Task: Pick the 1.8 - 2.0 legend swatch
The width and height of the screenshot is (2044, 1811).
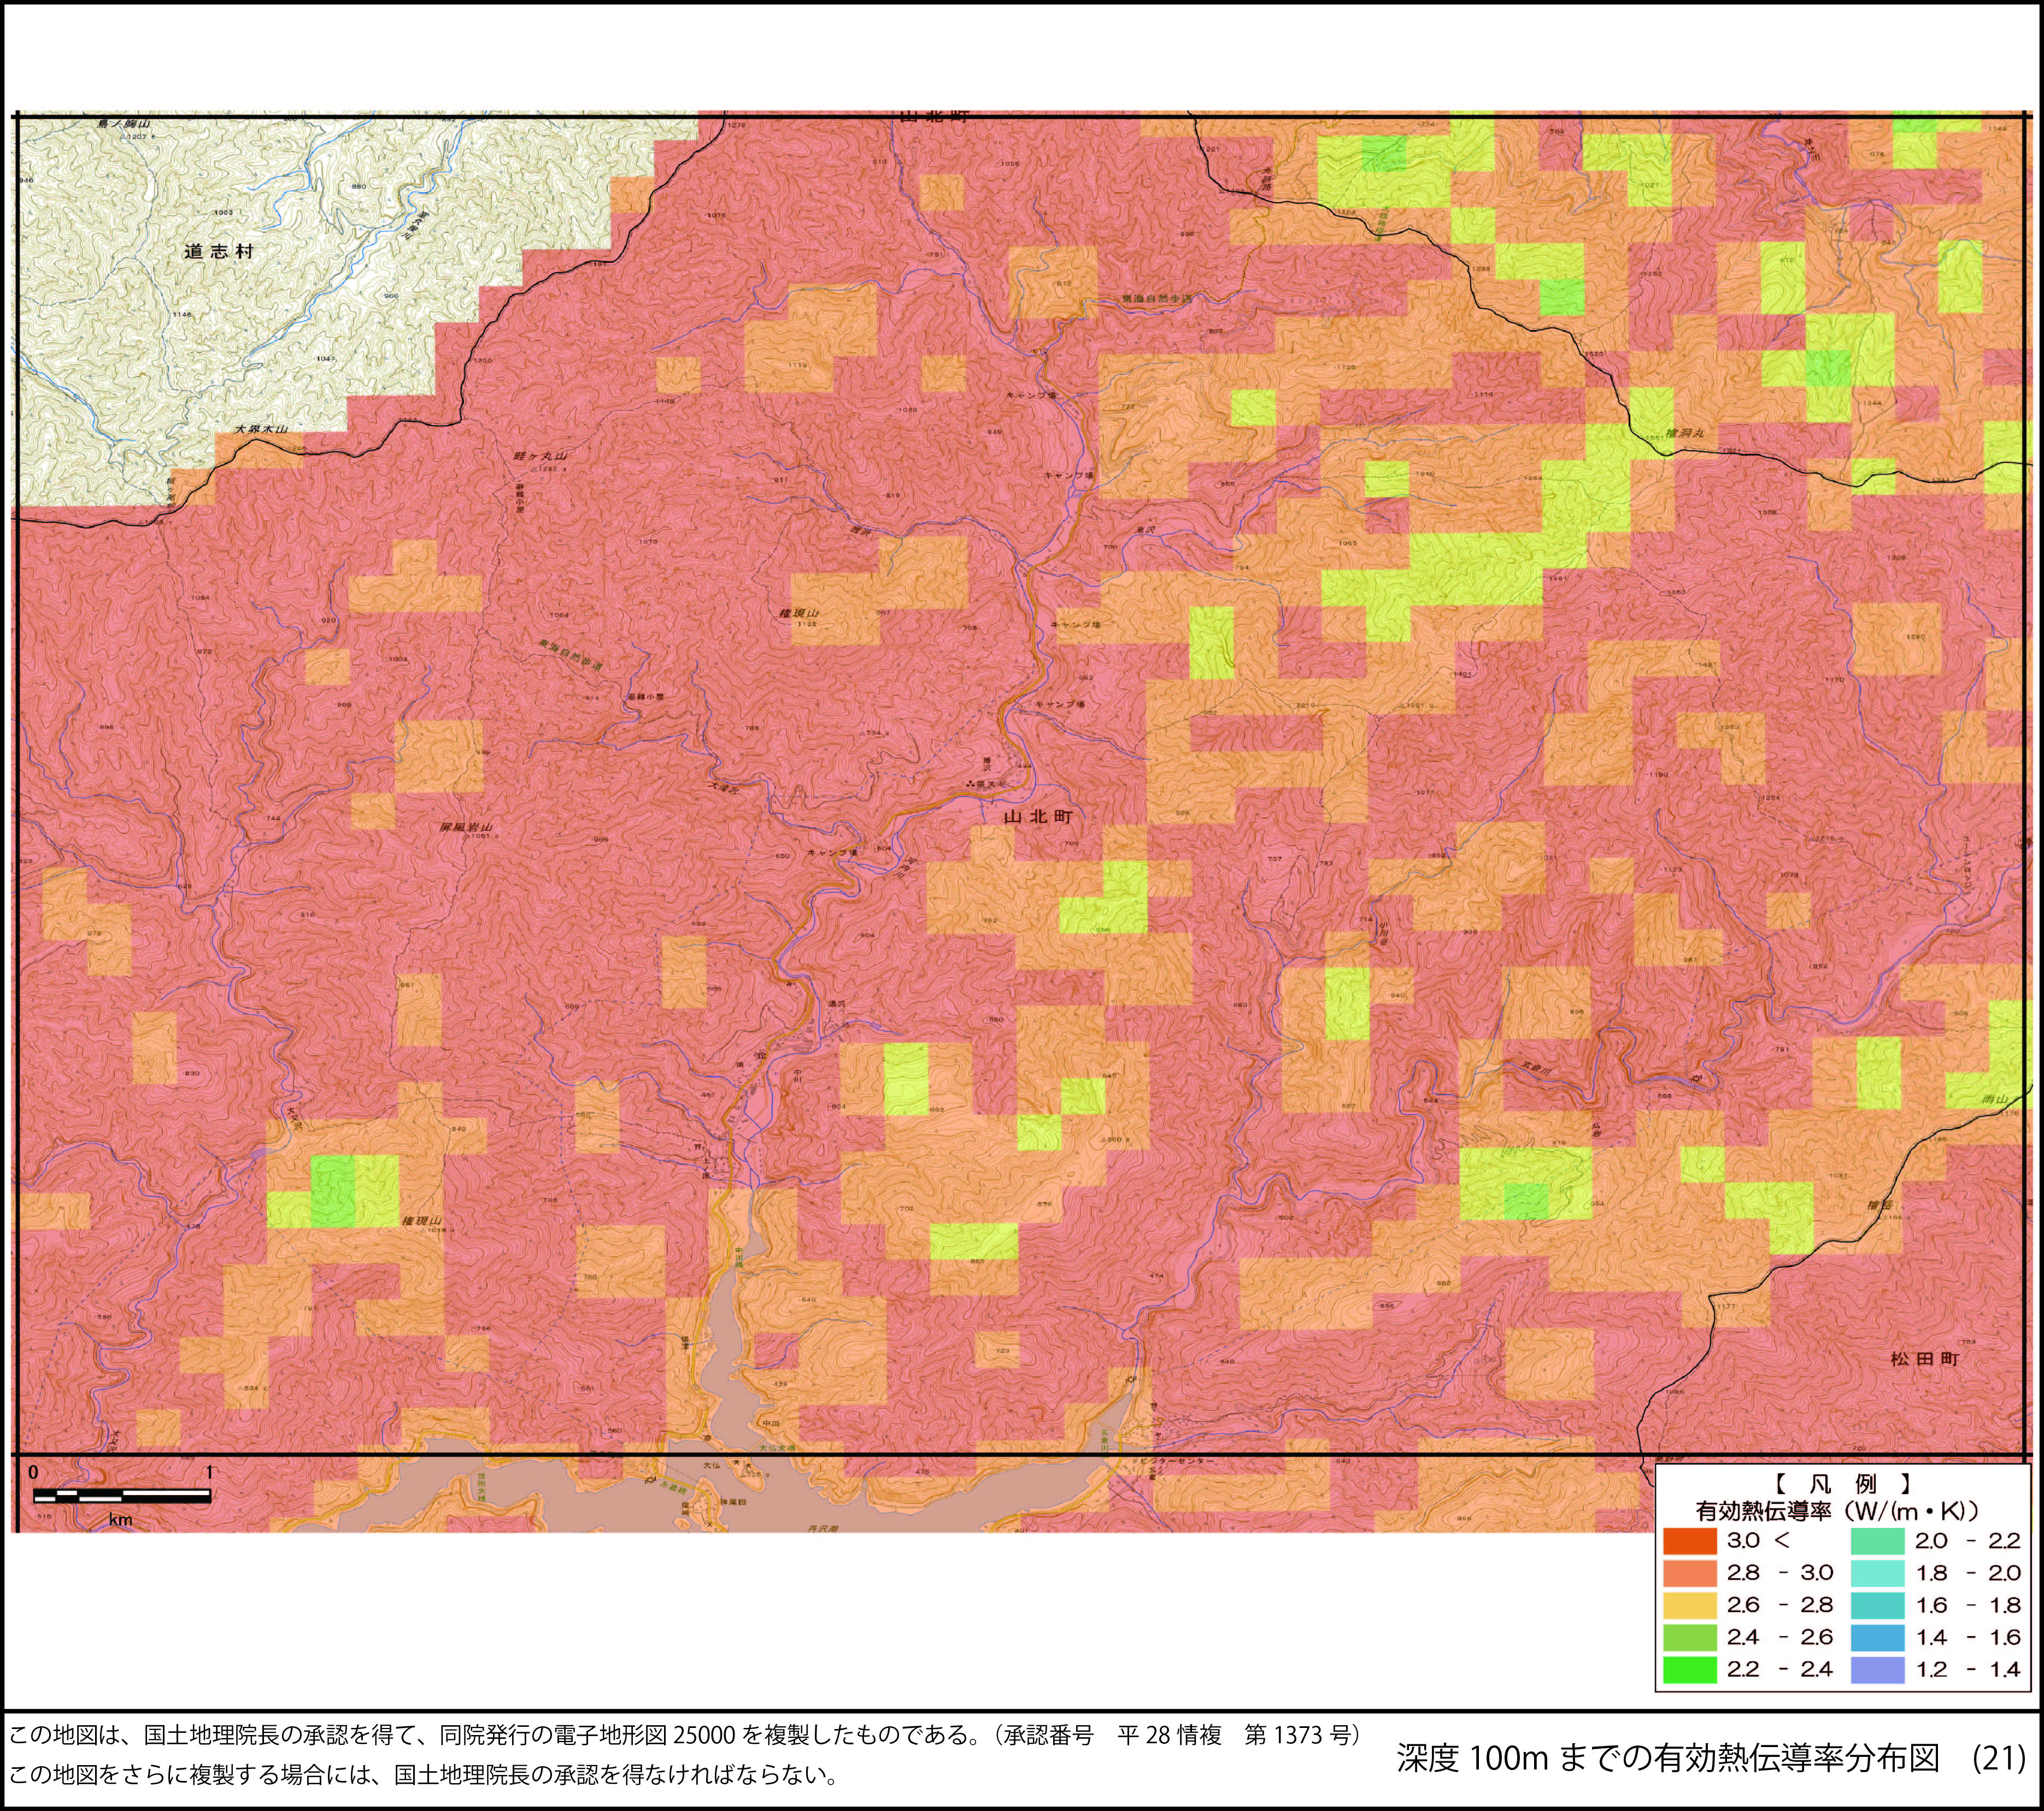Action: [1877, 1573]
